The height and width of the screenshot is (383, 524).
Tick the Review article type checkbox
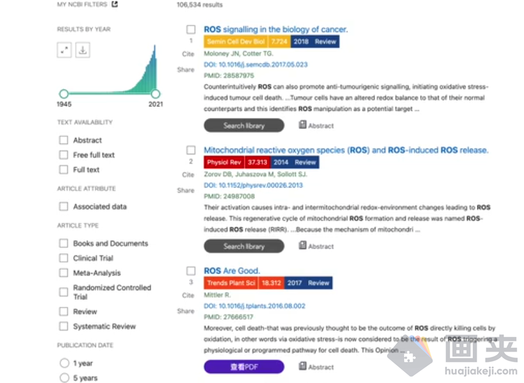click(x=63, y=311)
